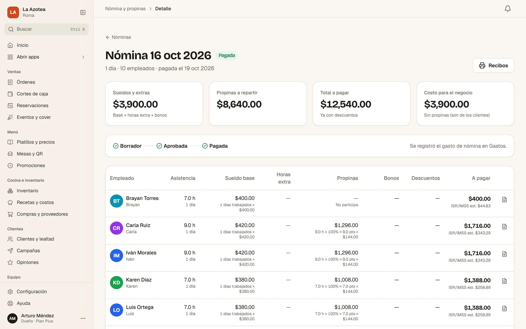Select the Borrador step
526x329 pixels.
click(127, 146)
